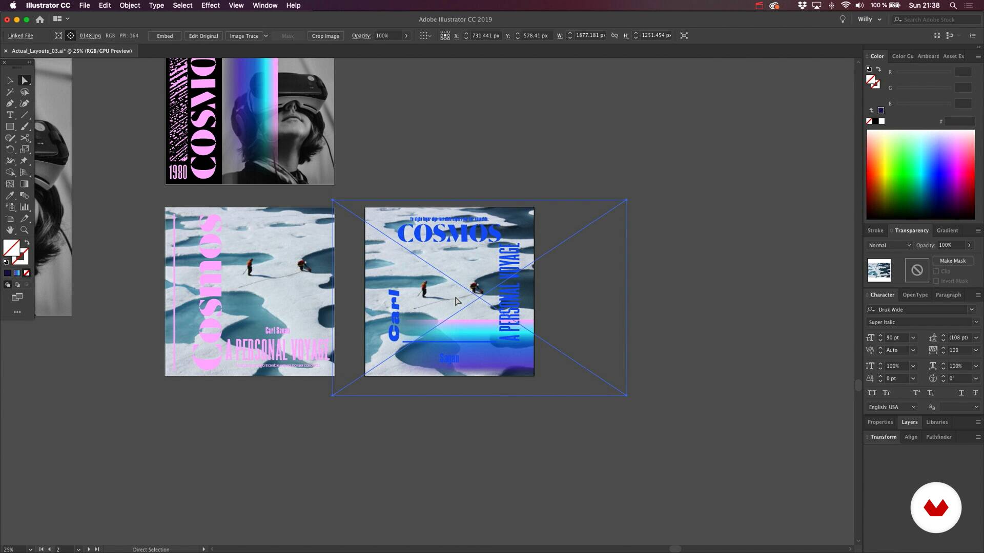The image size is (984, 553).
Task: Click the Search Adobe Stock field
Action: pos(936,19)
